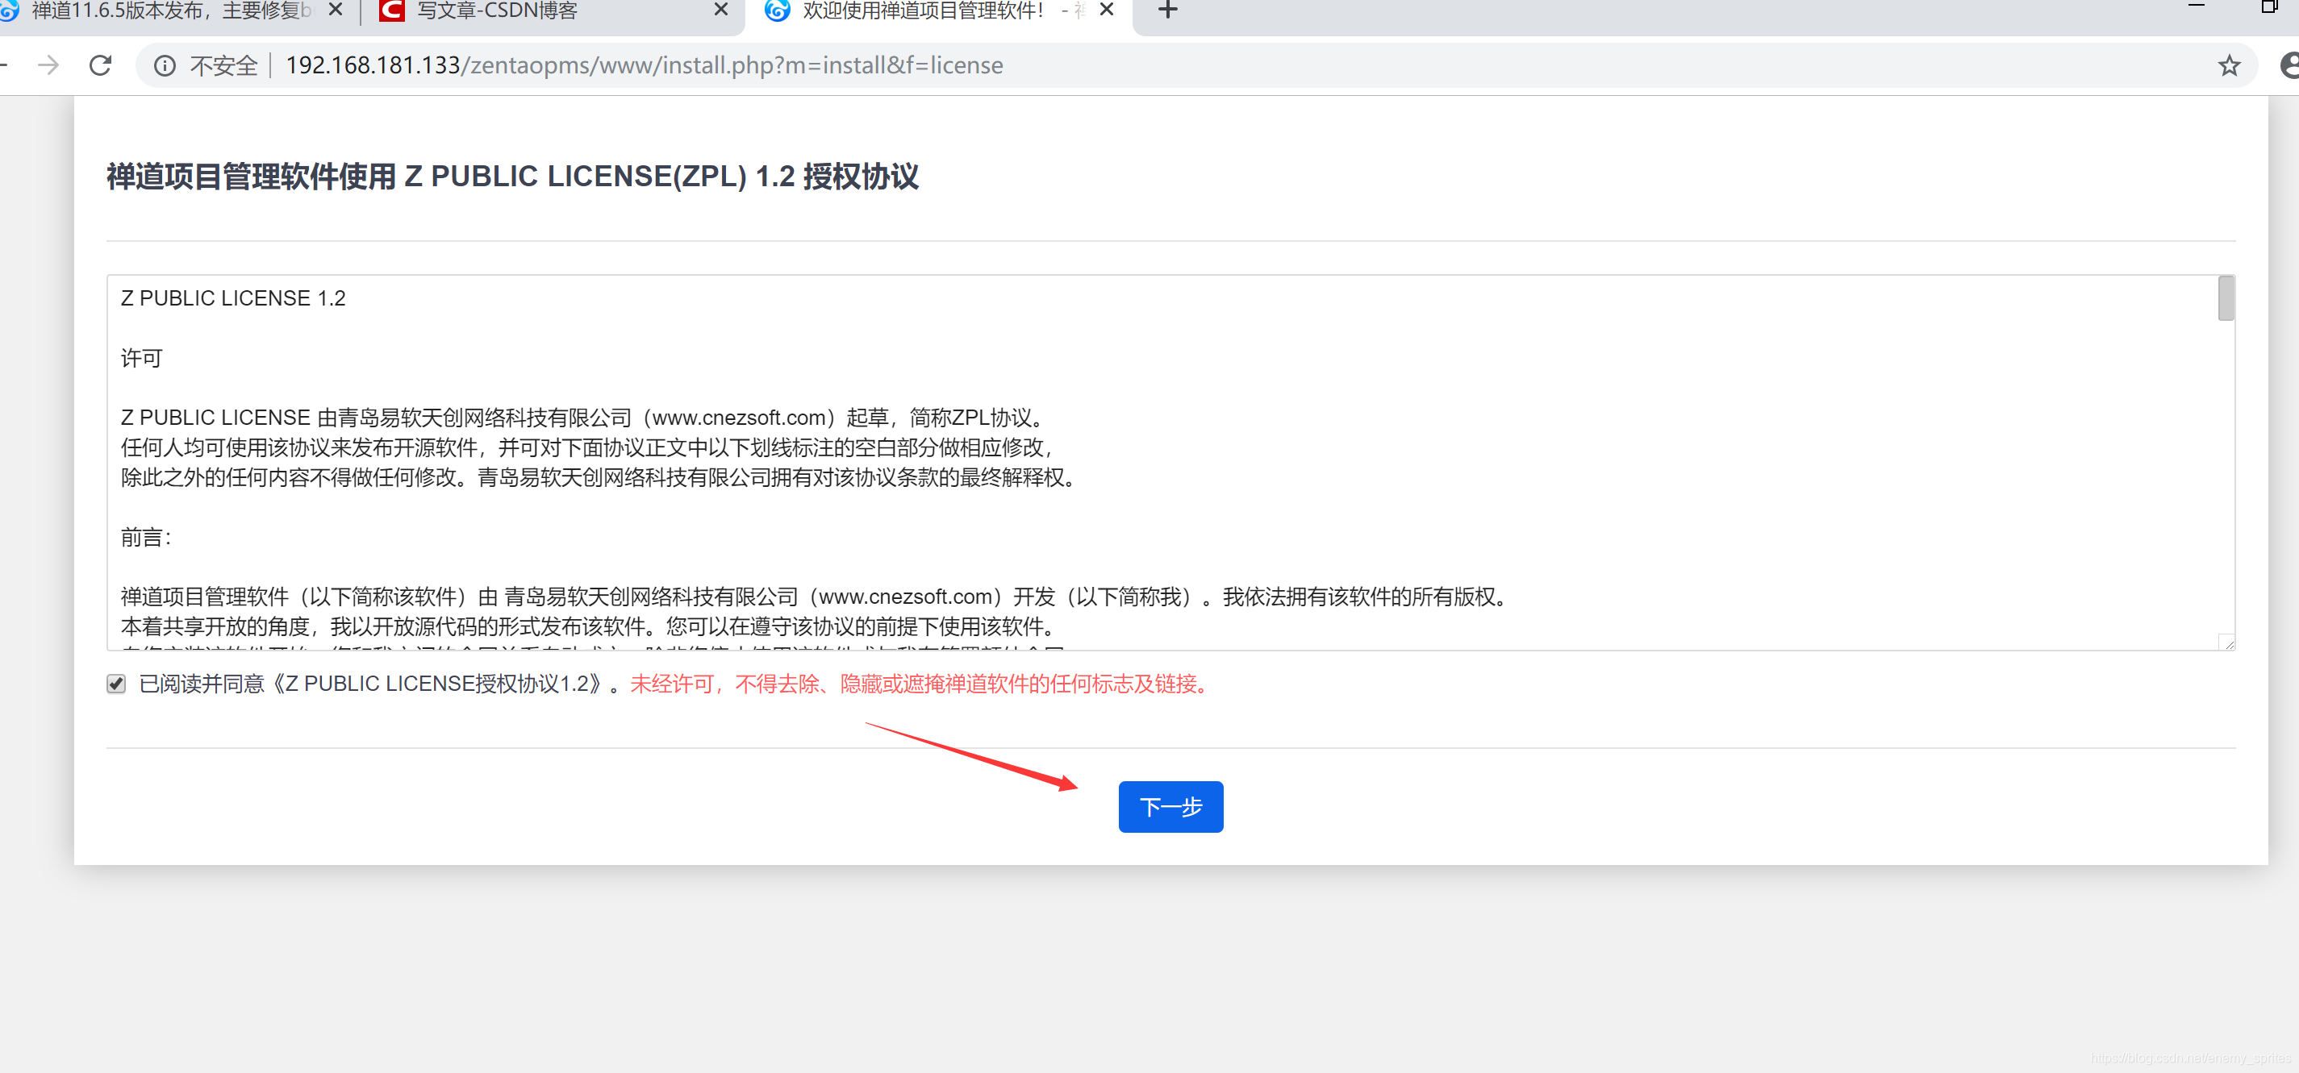Image resolution: width=2299 pixels, height=1073 pixels.
Task: Bookmark this page with the star icon
Action: [x=2229, y=65]
